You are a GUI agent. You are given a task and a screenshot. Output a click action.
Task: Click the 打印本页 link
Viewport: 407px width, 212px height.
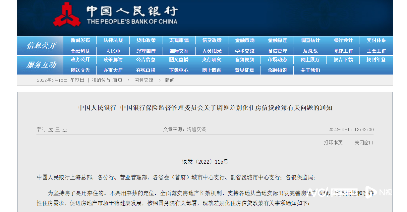333,143
